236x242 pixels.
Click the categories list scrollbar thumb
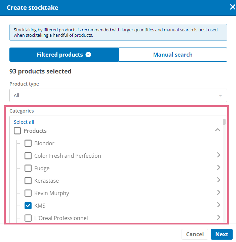pyautogui.click(x=224, y=122)
